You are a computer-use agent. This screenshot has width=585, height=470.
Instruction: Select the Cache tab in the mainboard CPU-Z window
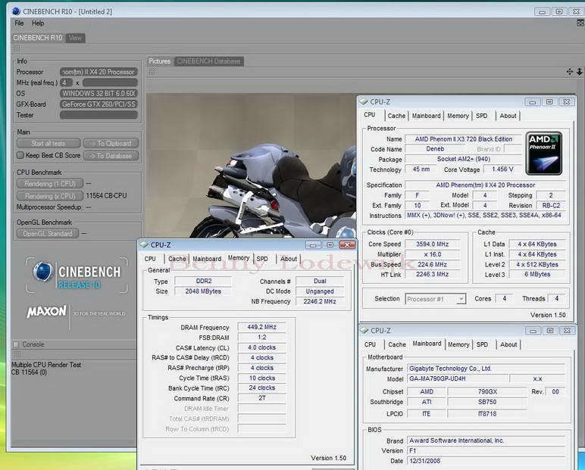coord(397,345)
